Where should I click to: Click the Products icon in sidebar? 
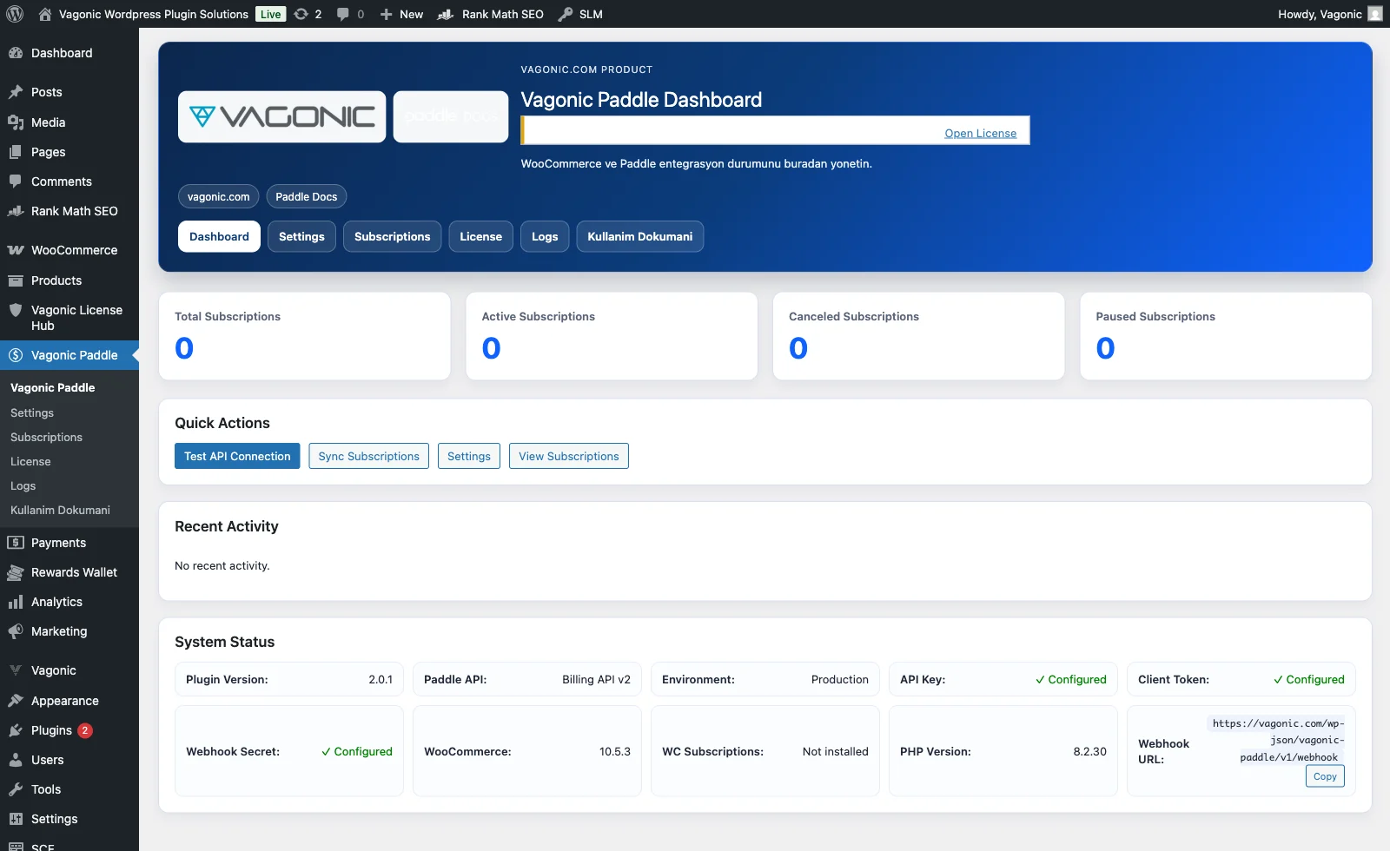pos(16,280)
